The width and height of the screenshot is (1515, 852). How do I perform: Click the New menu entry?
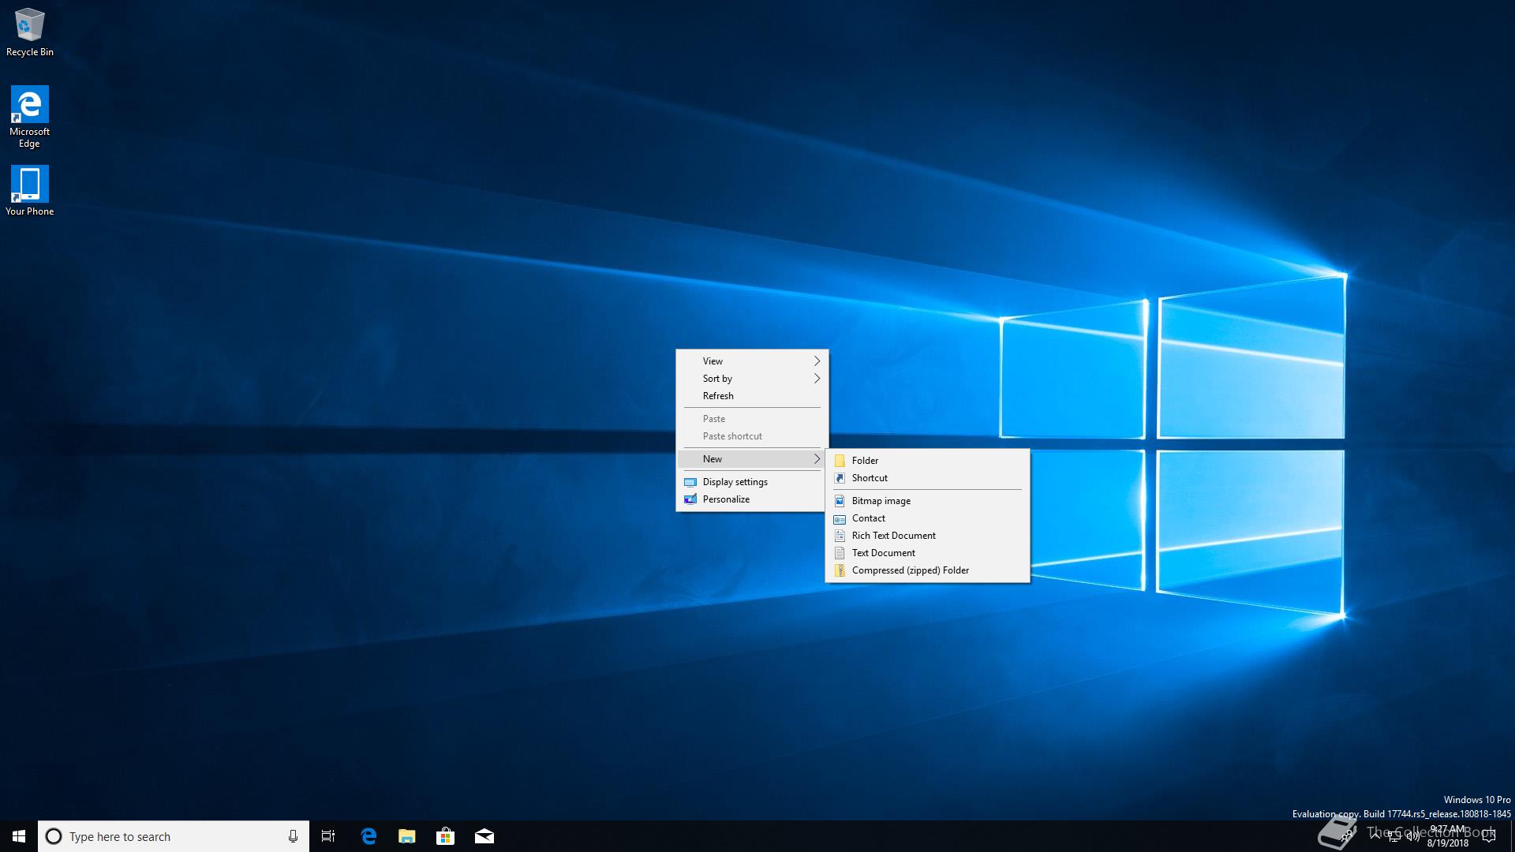752,459
